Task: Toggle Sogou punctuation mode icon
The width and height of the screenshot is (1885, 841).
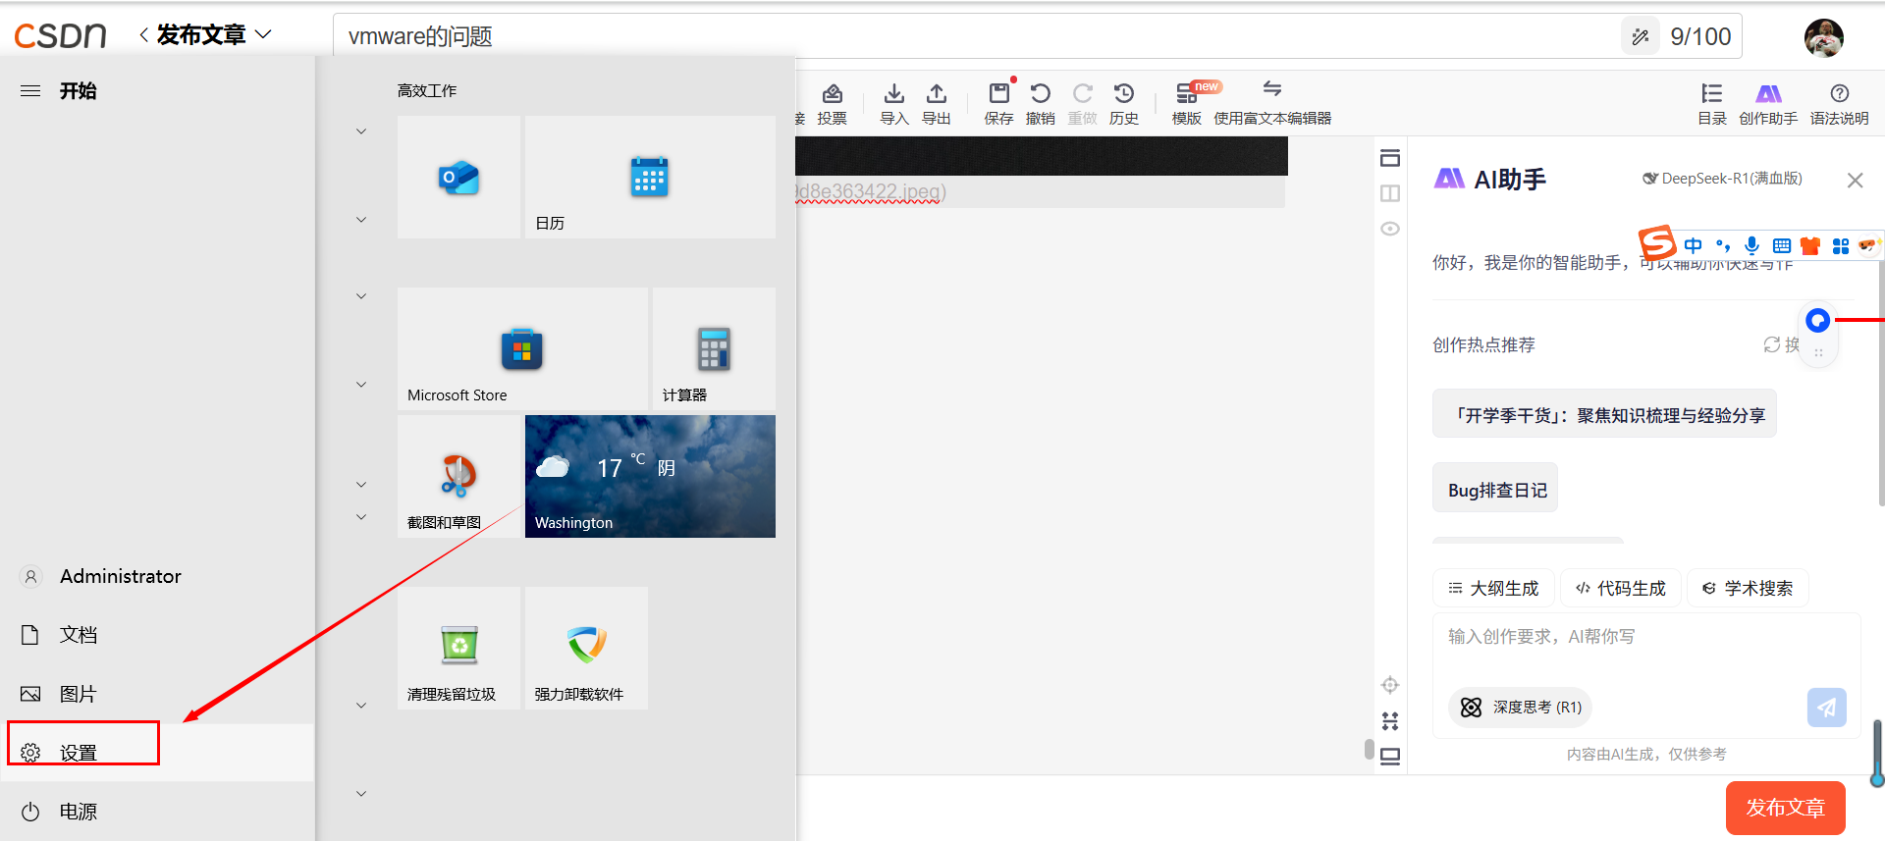Action: click(1722, 245)
